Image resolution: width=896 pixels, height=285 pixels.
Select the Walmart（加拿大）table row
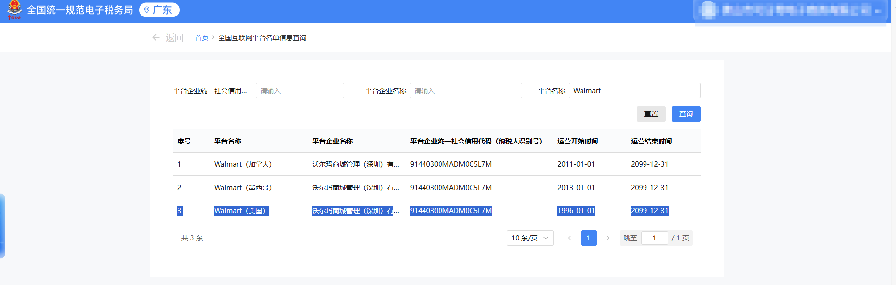tap(436, 164)
